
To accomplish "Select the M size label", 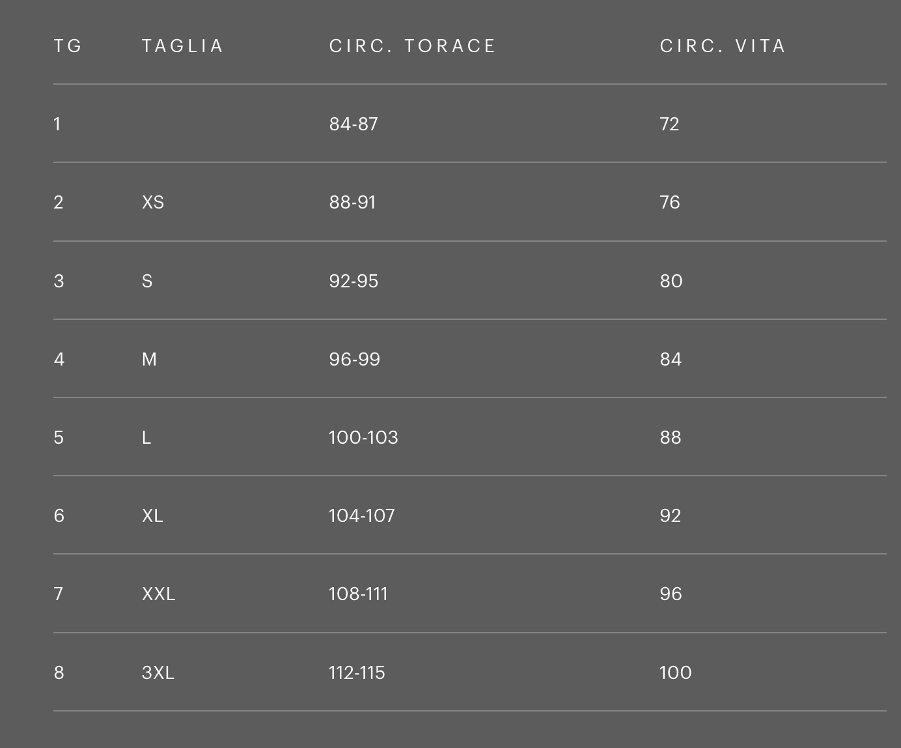I will point(149,360).
